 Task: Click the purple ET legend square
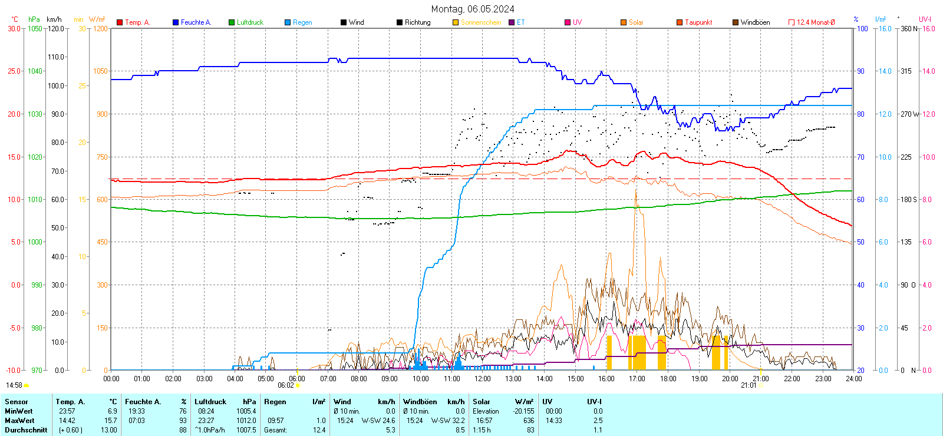click(512, 22)
